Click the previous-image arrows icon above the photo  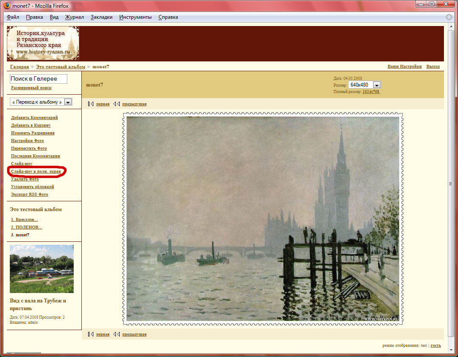click(117, 104)
